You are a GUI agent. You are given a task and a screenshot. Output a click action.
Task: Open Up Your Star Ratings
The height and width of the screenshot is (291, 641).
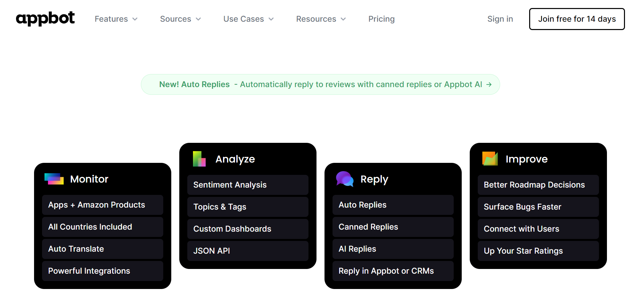(538, 251)
